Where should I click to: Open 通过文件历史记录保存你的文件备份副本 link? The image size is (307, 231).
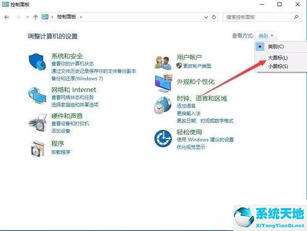94,71
